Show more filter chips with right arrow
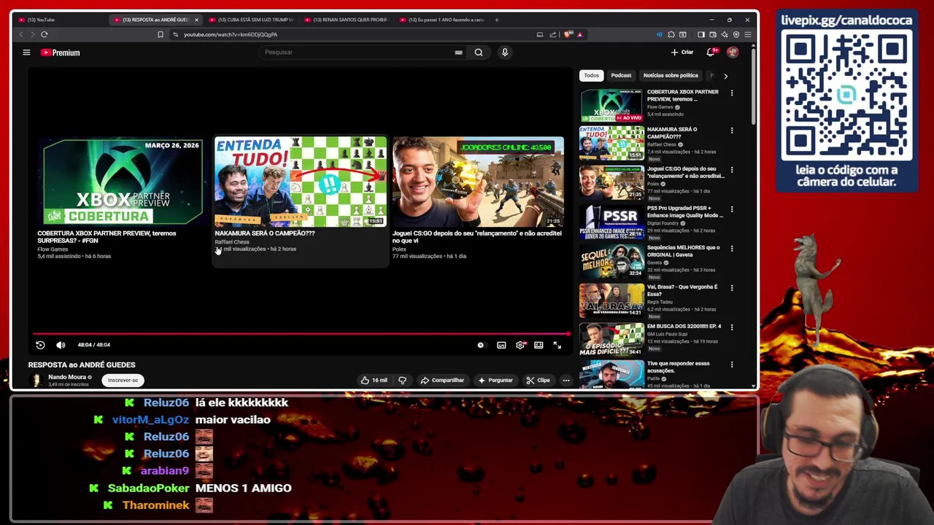 tap(725, 76)
